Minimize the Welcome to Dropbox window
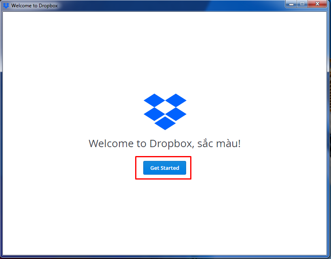The height and width of the screenshot is (259, 331). 291,4
